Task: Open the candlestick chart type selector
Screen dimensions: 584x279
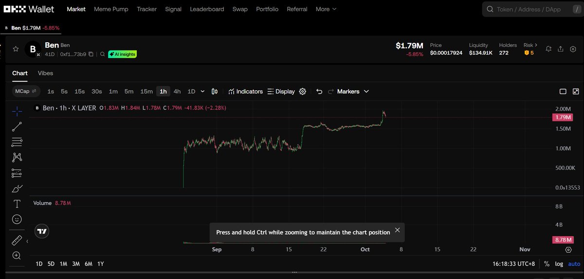Action: tap(215, 91)
